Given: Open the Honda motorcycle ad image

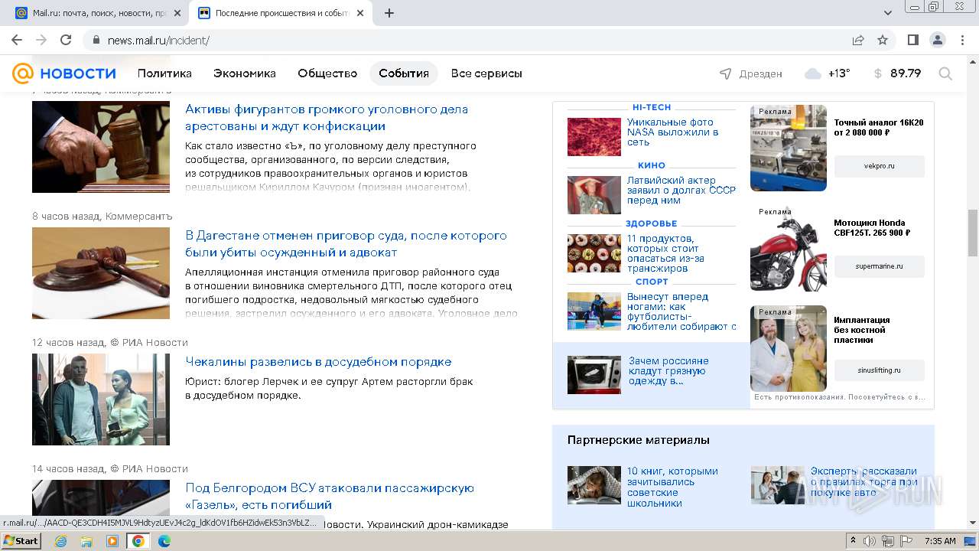Looking at the screenshot, I should (789, 249).
